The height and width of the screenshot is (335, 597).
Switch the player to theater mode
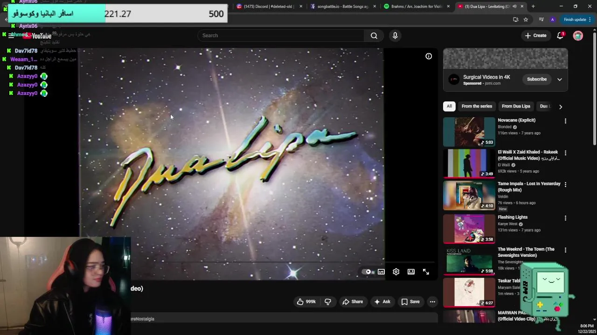[x=411, y=272]
